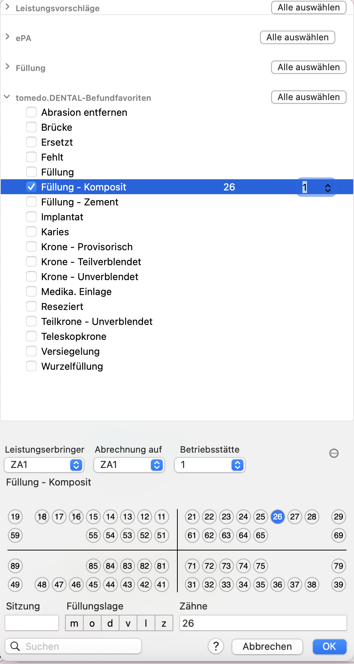Confirm with the OK button
The height and width of the screenshot is (664, 354).
click(x=329, y=646)
